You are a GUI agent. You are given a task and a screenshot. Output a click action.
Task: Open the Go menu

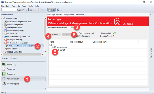click(19, 6)
